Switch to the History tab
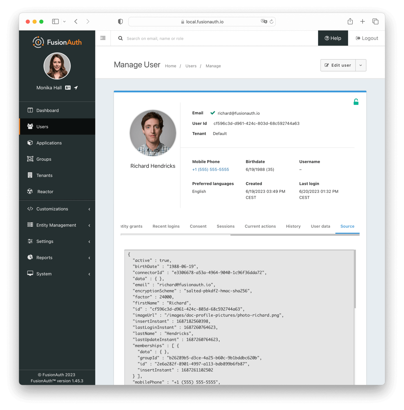The height and width of the screenshot is (410, 404). coord(293,226)
